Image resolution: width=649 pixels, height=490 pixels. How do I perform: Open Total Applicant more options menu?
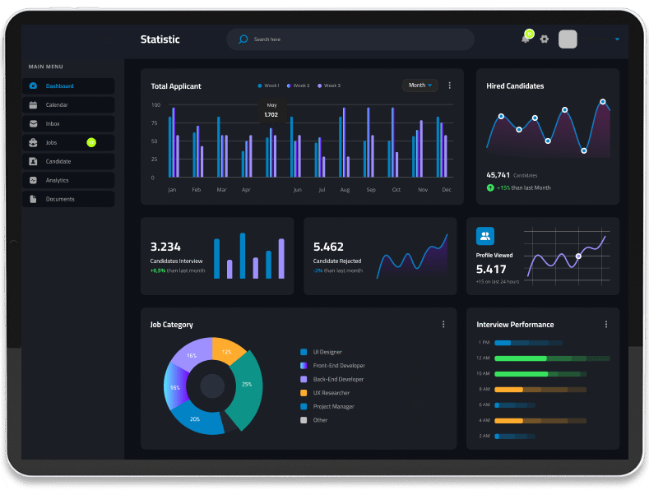pyautogui.click(x=449, y=86)
